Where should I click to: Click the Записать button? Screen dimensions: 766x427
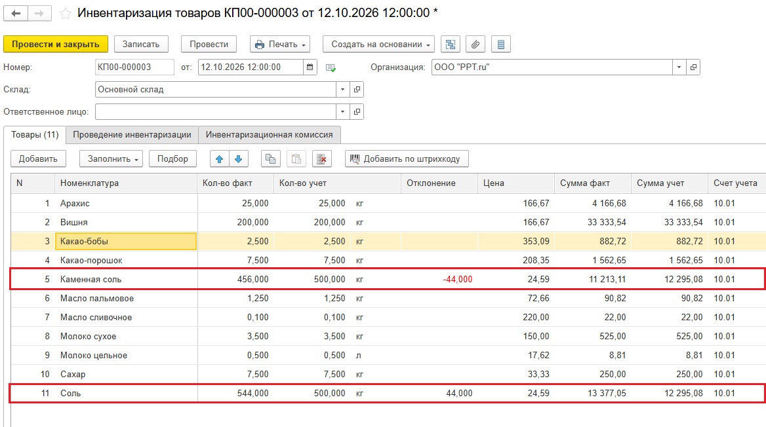141,45
